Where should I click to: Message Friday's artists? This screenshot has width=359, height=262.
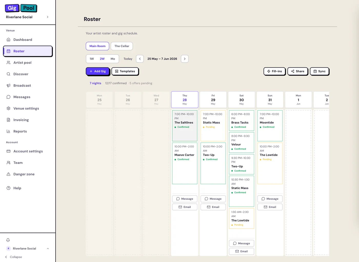(x=213, y=199)
